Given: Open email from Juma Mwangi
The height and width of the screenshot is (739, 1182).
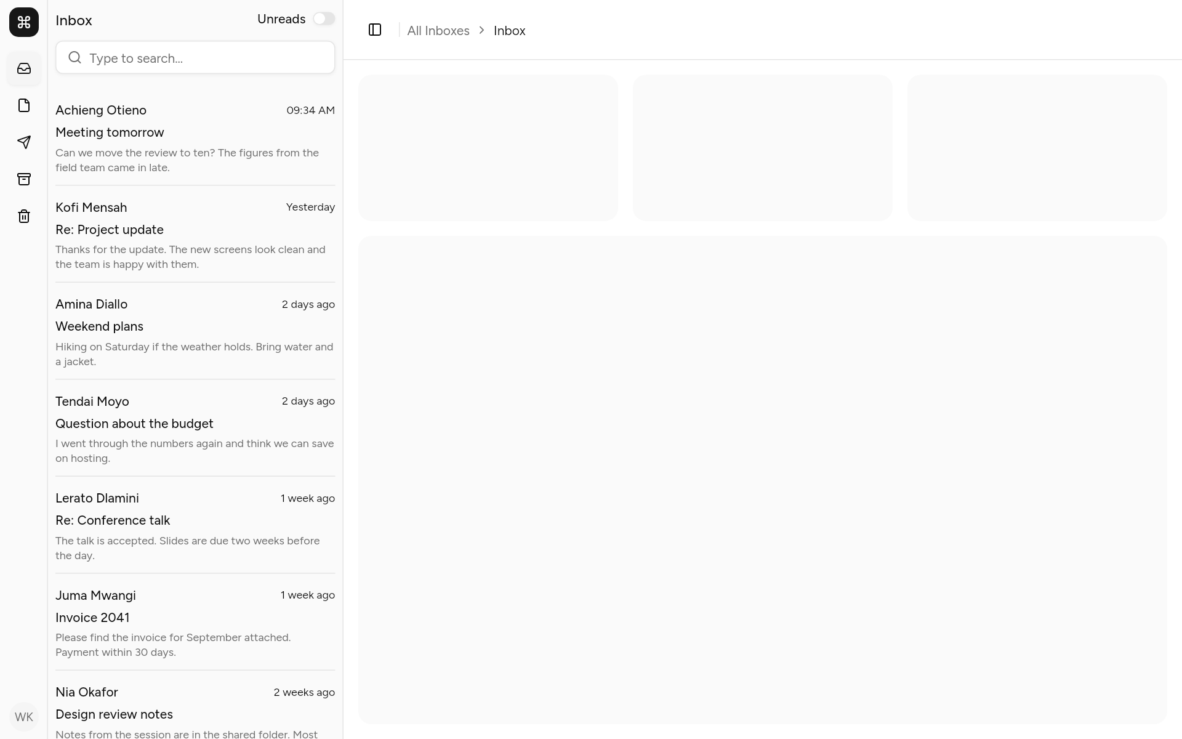Looking at the screenshot, I should coord(195,622).
